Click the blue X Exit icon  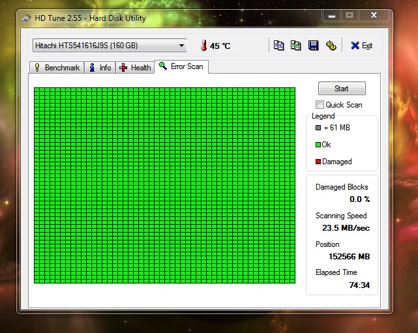pyautogui.click(x=355, y=46)
